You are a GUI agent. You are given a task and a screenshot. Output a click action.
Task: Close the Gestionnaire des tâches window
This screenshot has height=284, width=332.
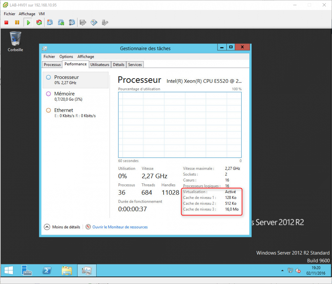coord(243,47)
